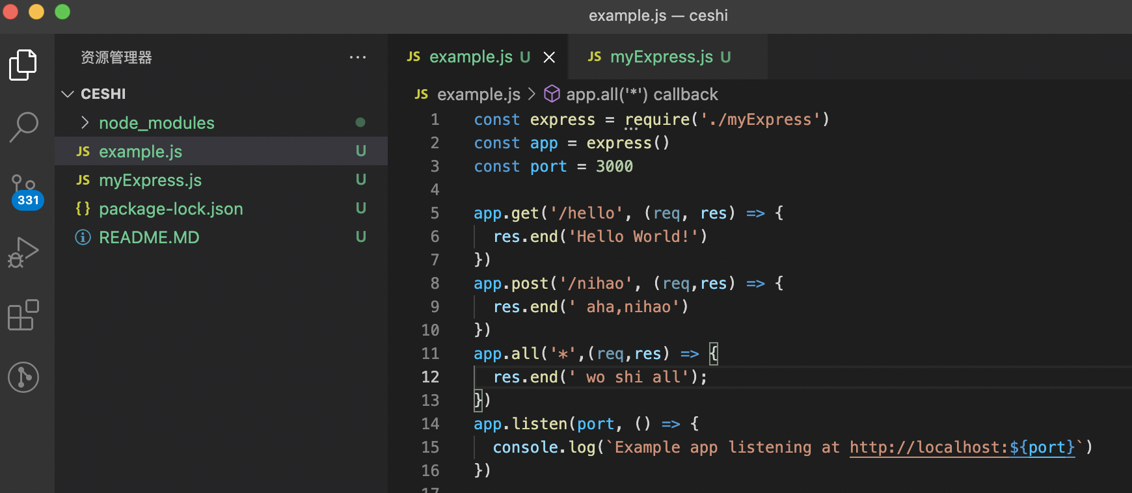
Task: Open the Search view in activity bar
Action: tap(23, 127)
